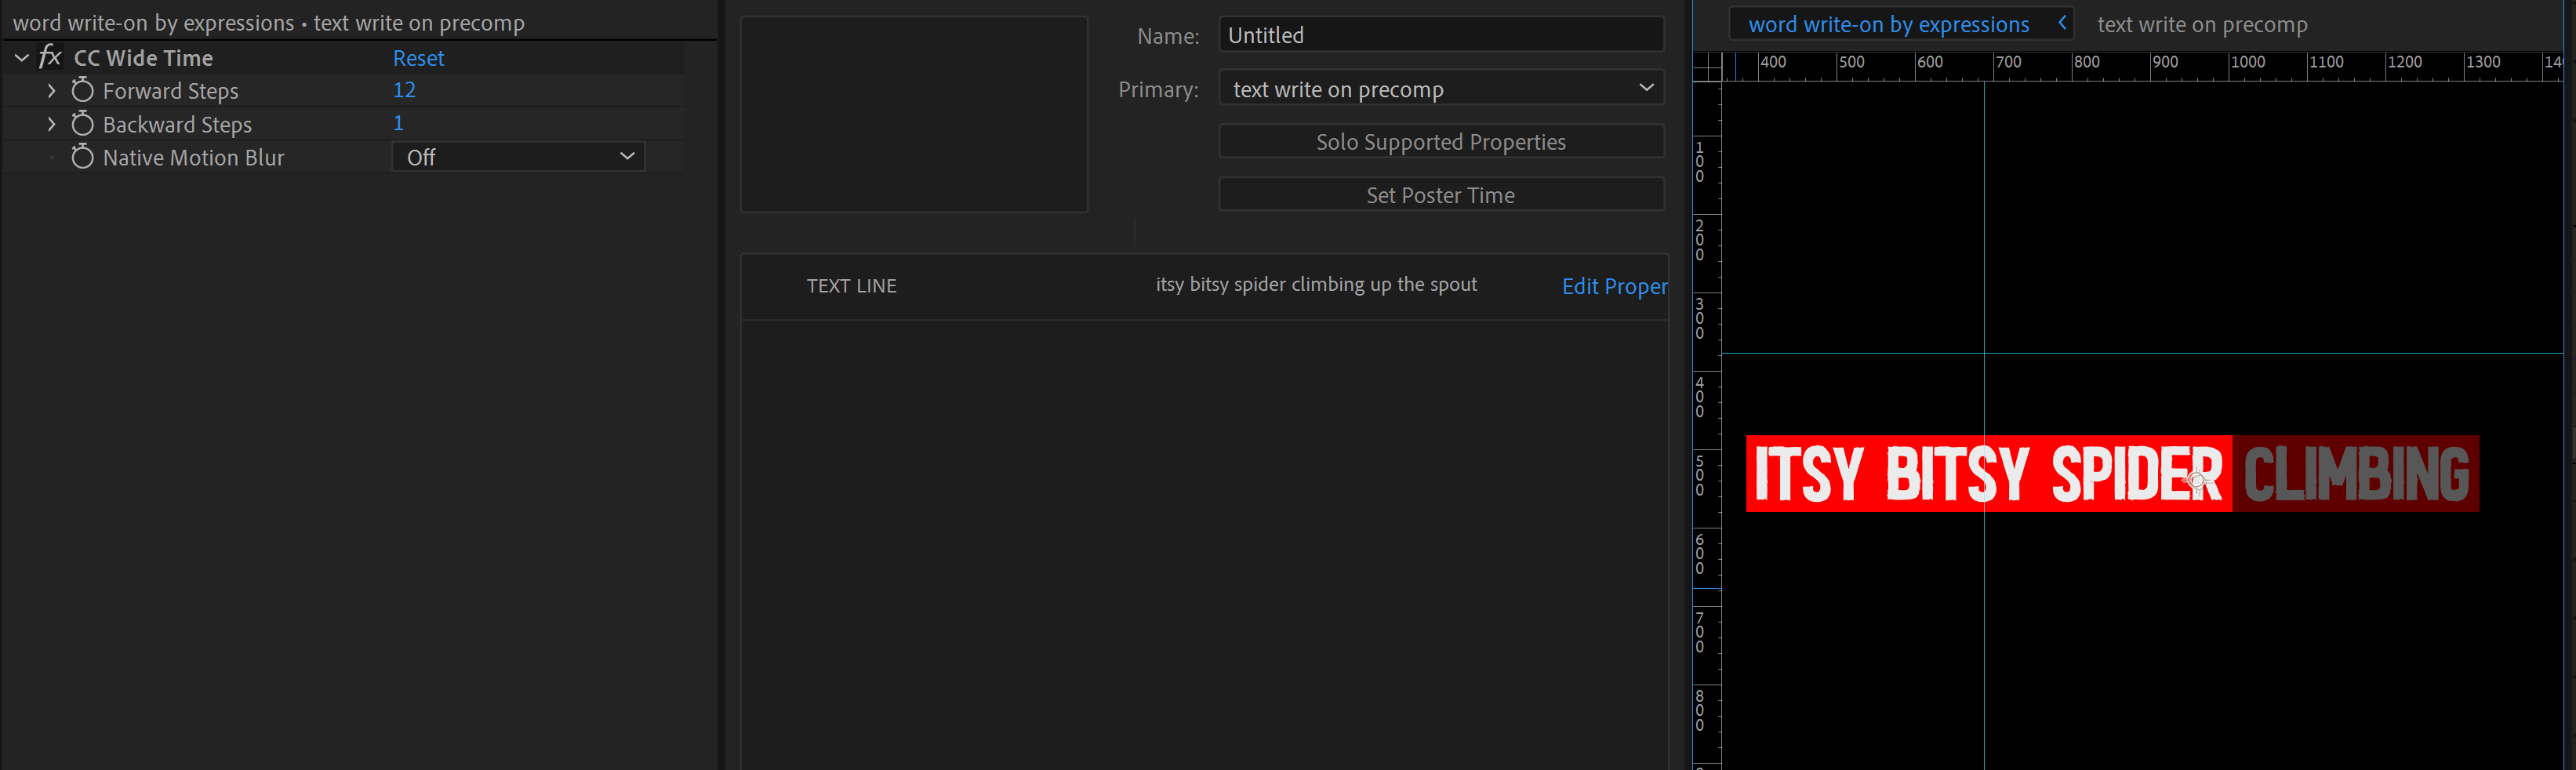2576x770 pixels.
Task: Reset the CC Wide Time effect
Action: pos(417,57)
